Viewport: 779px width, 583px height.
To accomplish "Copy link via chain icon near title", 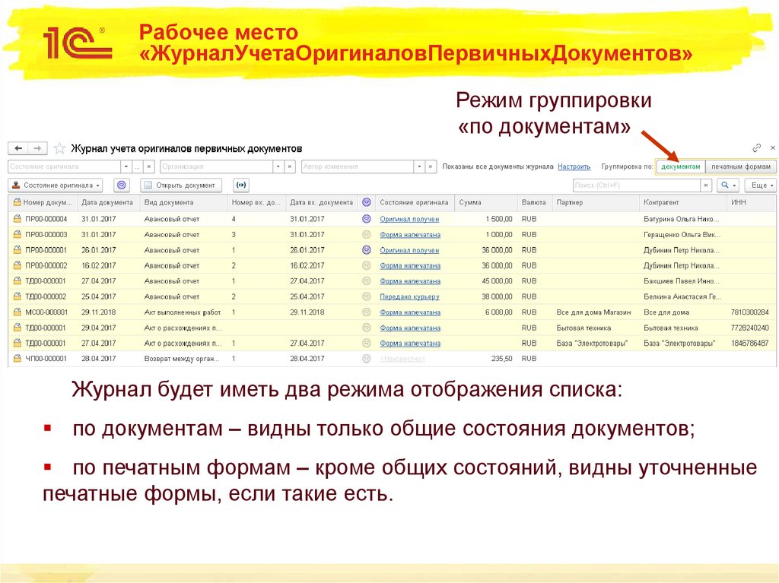I will point(757,147).
